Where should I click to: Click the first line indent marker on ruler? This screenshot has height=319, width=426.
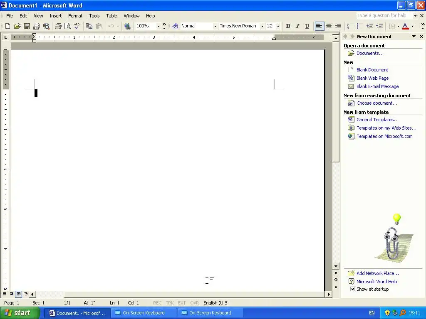[34, 35]
